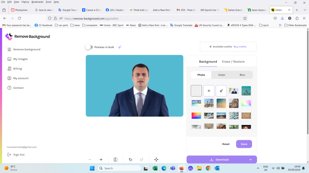Screen dimensions: 309x173
Task: Open the Tools menu
Action: [x=48, y=2]
